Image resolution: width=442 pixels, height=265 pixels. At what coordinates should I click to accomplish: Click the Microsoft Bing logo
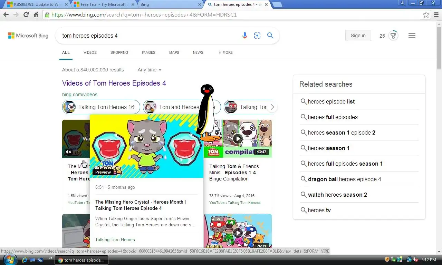[x=28, y=36]
